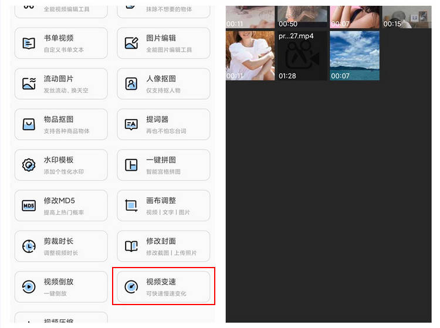Click the 画布调整 title
This screenshot has width=440, height=328.
click(x=161, y=200)
